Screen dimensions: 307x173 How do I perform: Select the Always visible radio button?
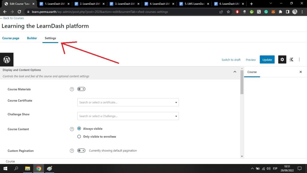tap(79, 129)
